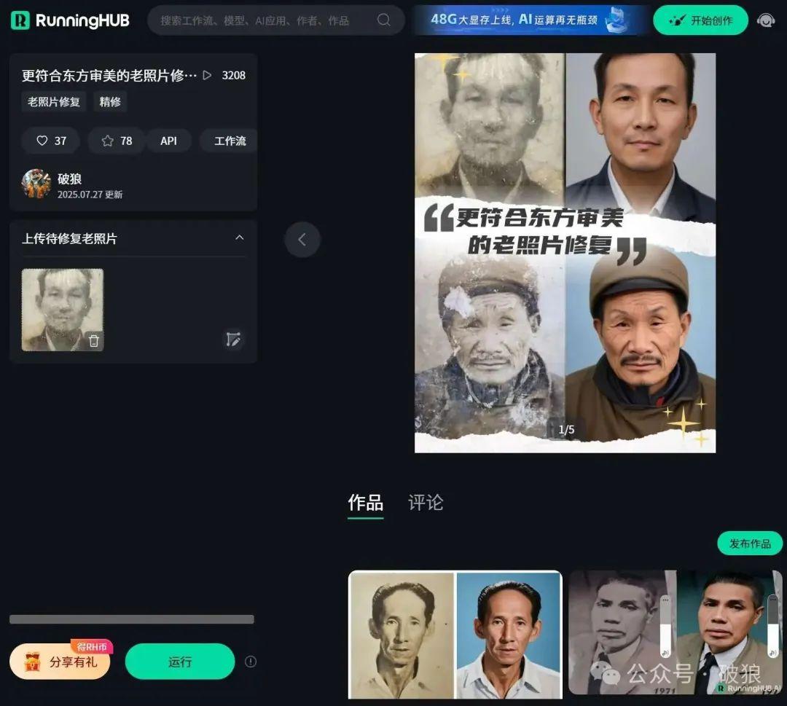Switch to the 评论 tab
787x706 pixels.
coord(426,503)
